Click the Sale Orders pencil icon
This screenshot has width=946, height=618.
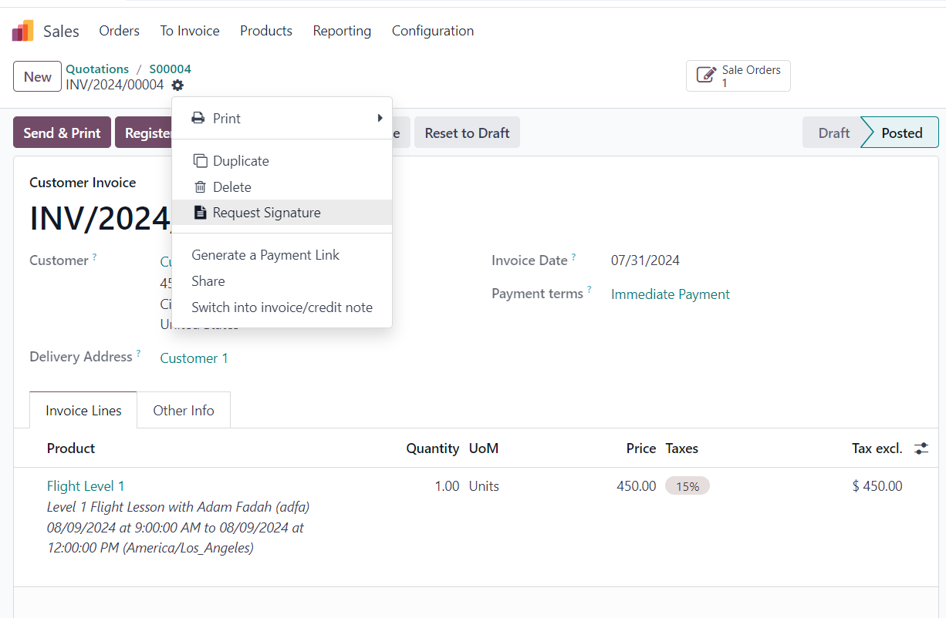706,76
